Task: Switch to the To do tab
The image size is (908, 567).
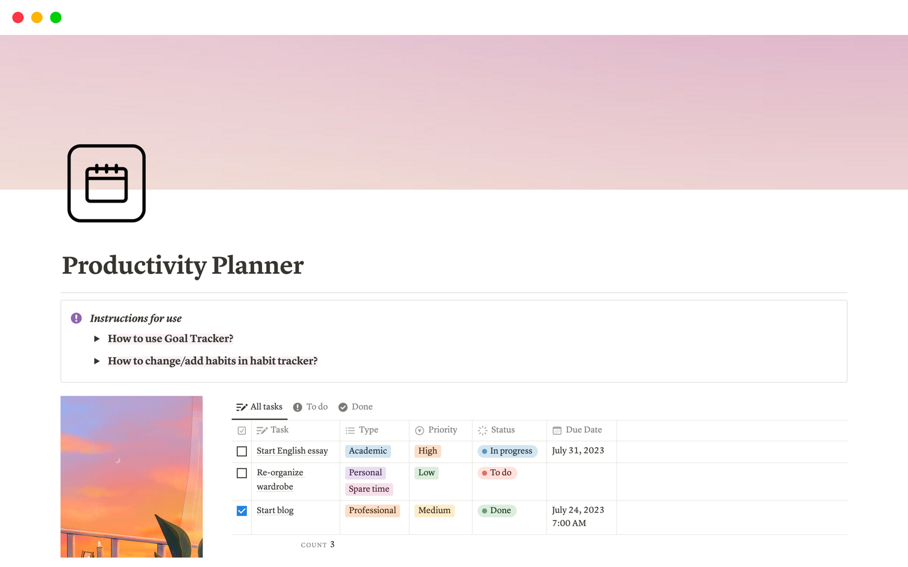Action: pos(310,407)
